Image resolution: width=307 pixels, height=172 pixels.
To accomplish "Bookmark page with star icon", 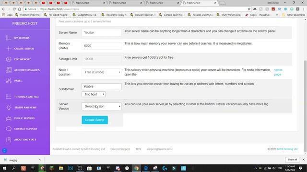I will tap(249, 9).
